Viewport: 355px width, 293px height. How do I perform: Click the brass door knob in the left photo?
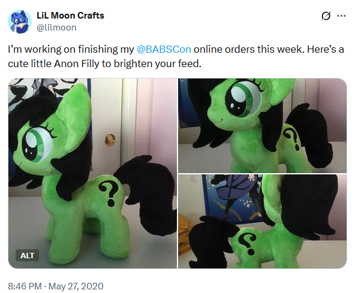coord(110,140)
